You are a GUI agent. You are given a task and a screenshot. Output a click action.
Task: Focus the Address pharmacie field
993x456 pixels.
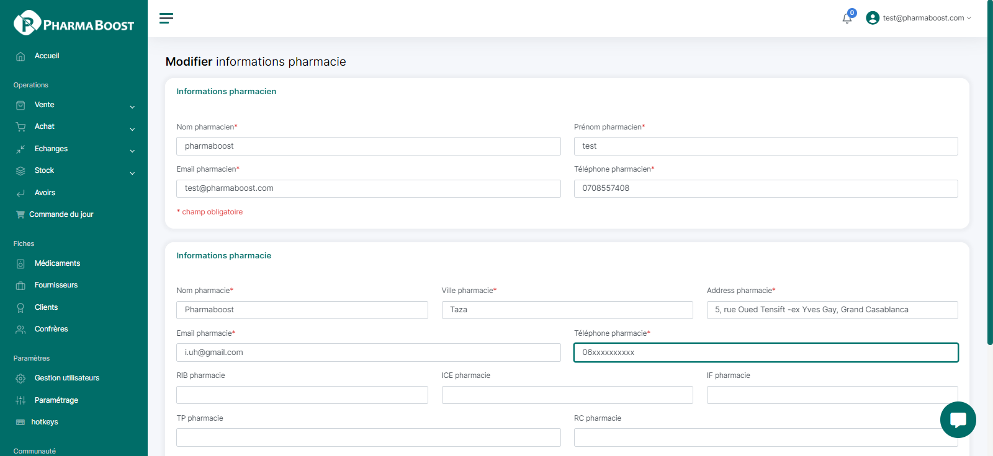tap(832, 310)
